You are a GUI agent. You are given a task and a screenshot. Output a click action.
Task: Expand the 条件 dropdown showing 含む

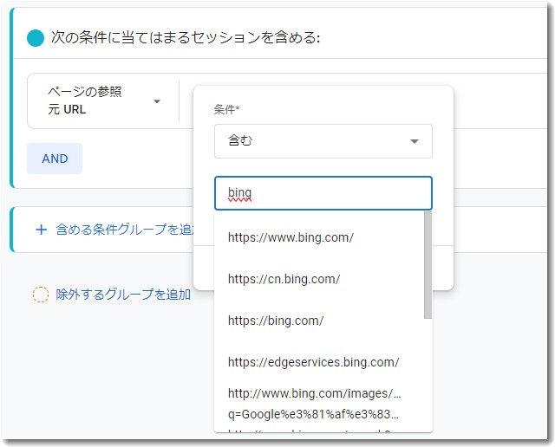[323, 141]
